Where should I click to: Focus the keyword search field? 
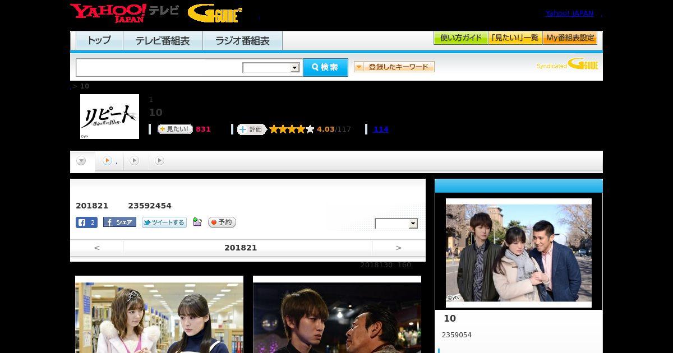pyautogui.click(x=159, y=67)
